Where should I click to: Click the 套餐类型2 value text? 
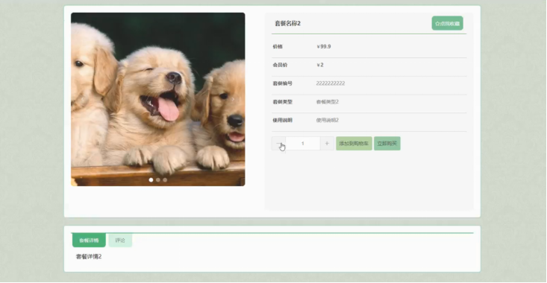tap(327, 101)
